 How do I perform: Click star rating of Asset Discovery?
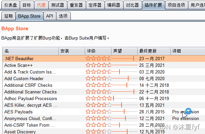pyautogui.click(x=99, y=132)
